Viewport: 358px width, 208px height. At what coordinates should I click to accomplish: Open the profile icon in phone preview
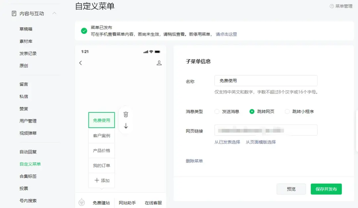[159, 63]
